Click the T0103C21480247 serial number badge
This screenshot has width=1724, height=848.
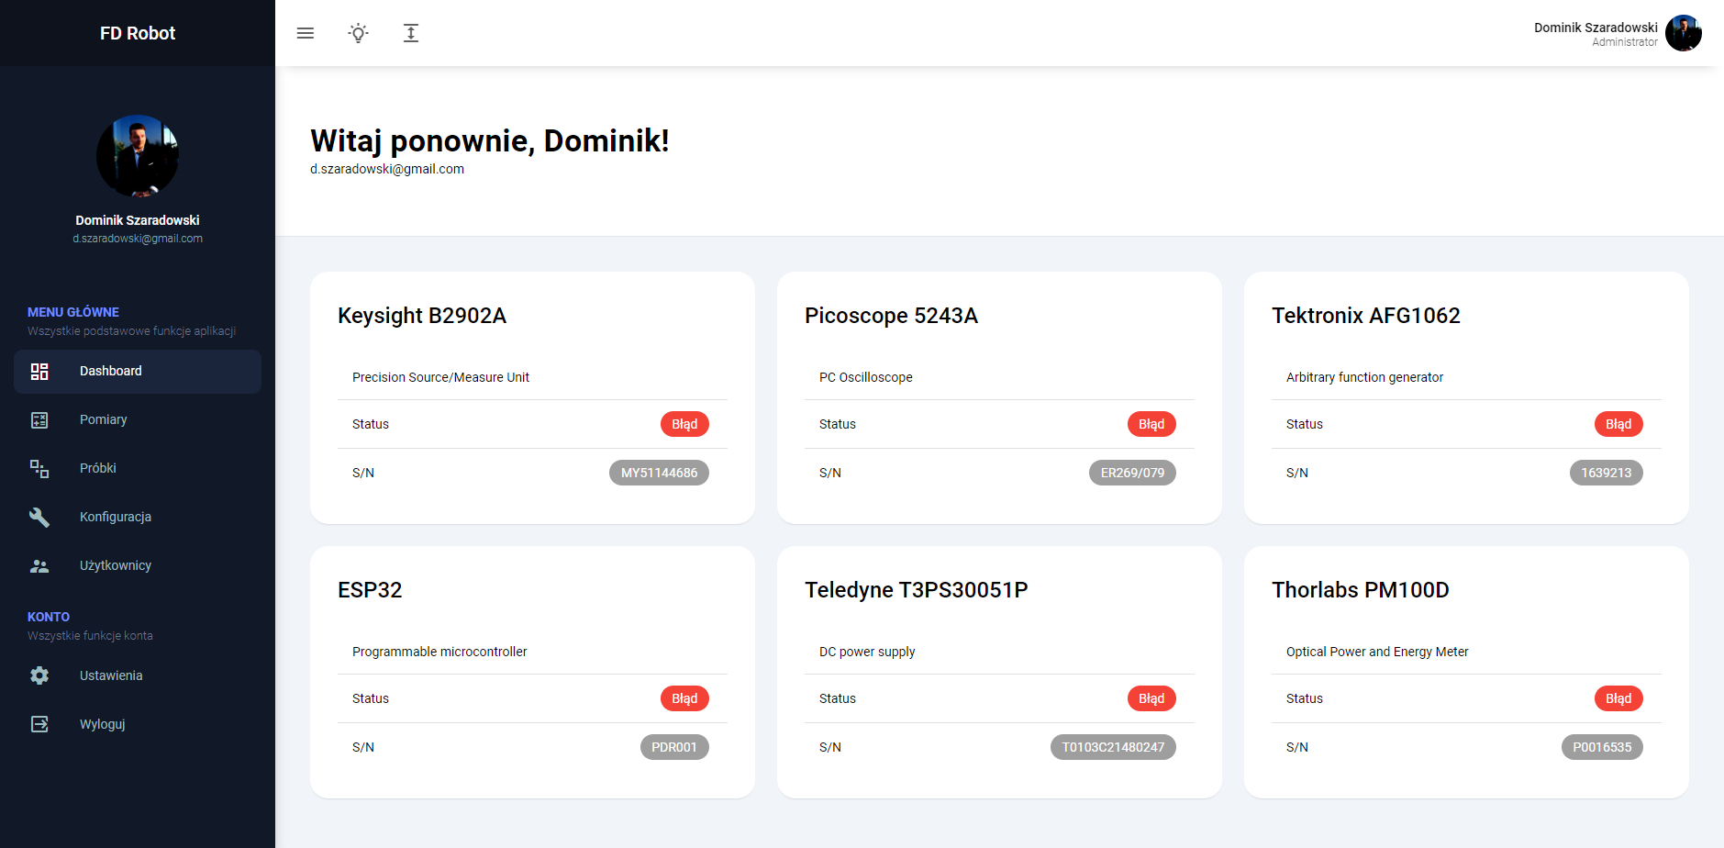pyautogui.click(x=1113, y=747)
